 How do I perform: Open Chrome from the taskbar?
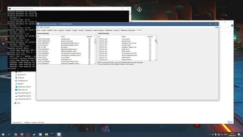16,134
